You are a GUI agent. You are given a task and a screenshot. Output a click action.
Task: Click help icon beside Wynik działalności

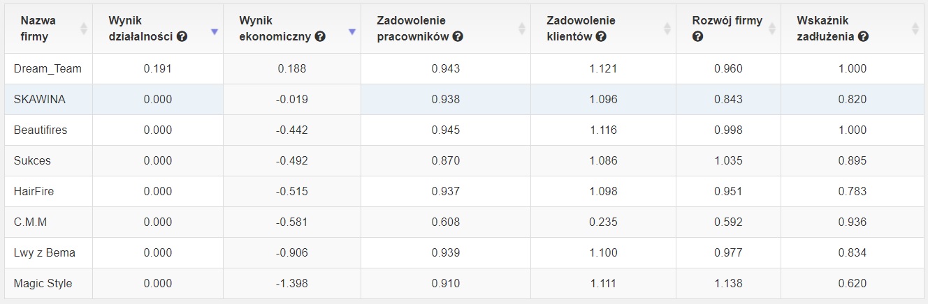tap(182, 37)
